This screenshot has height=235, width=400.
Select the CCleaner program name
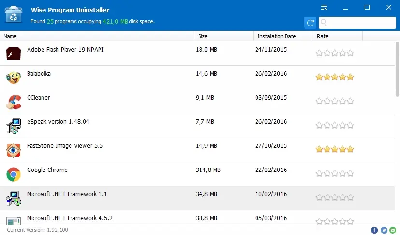click(39, 98)
